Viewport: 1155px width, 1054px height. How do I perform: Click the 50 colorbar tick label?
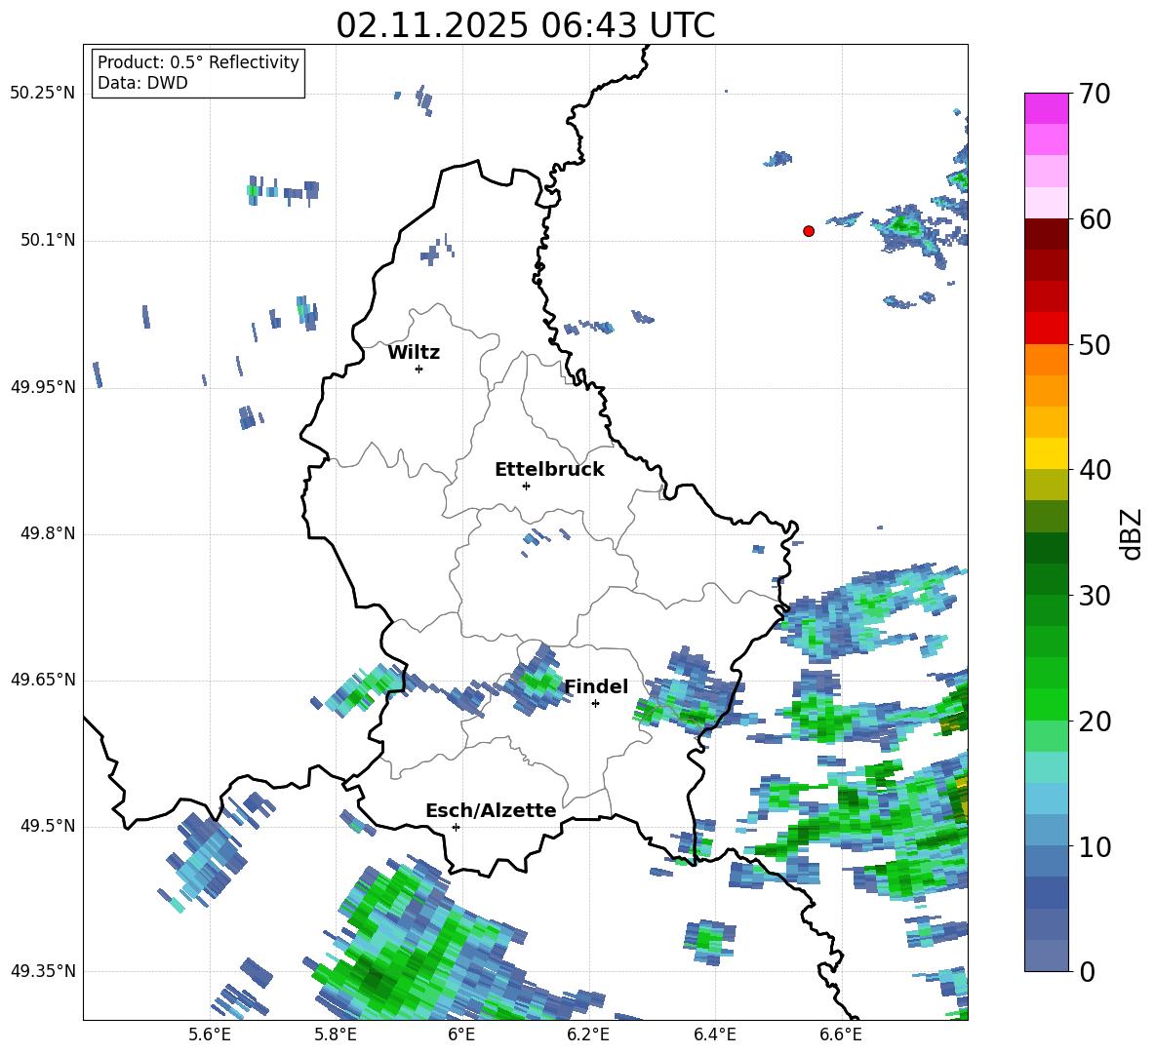1095,344
